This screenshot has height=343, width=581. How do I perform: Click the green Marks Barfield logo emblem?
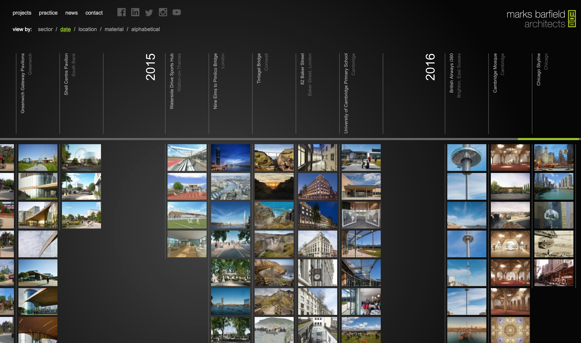tap(572, 19)
